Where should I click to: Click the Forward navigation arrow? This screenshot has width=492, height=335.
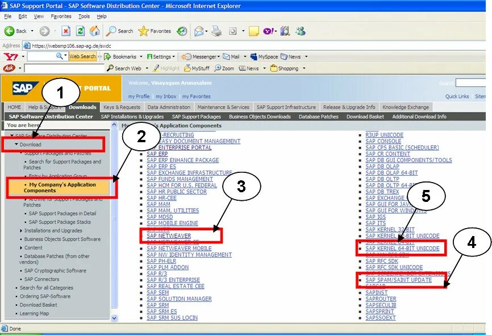click(x=44, y=31)
